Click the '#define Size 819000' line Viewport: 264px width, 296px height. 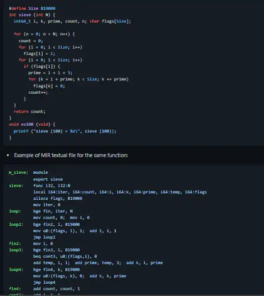click(32, 8)
